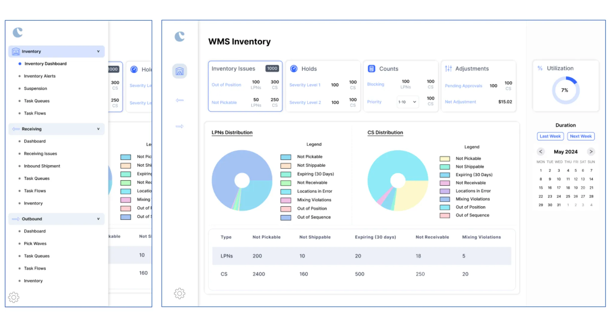
Task: Open settings gear in expanded sidebar
Action: [13, 297]
